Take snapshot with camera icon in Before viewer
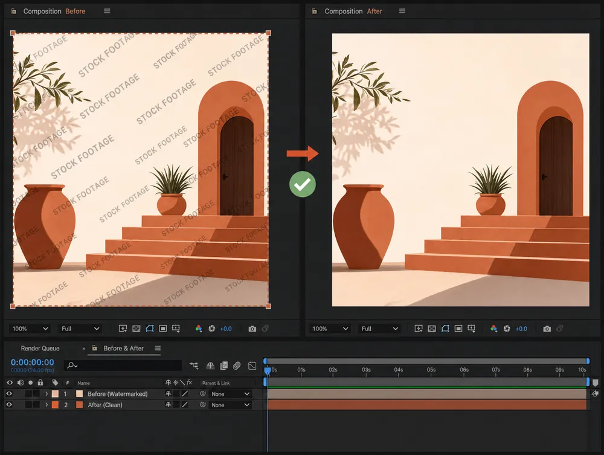Image resolution: width=604 pixels, height=455 pixels. tap(252, 329)
